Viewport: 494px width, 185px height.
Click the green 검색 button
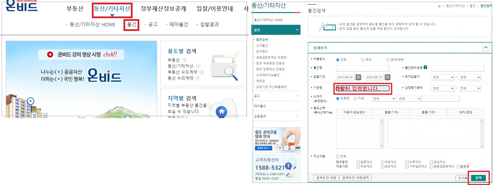(x=478, y=178)
